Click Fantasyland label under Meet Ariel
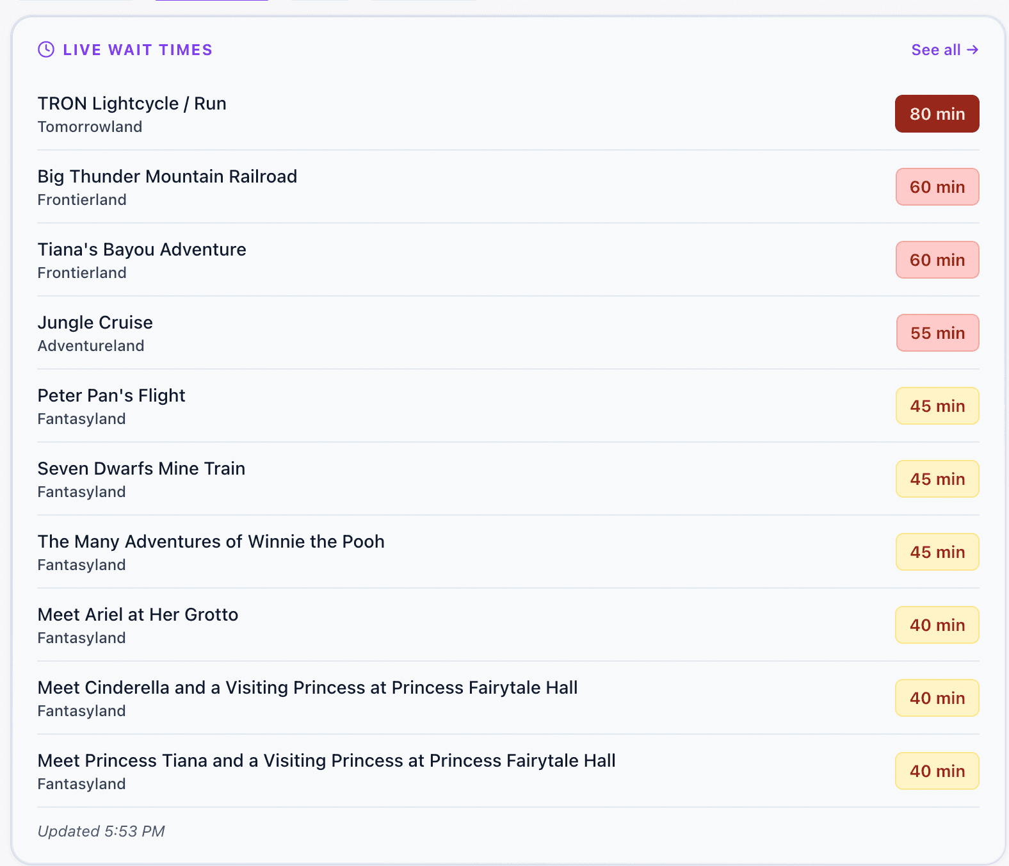1009x866 pixels. 81,638
